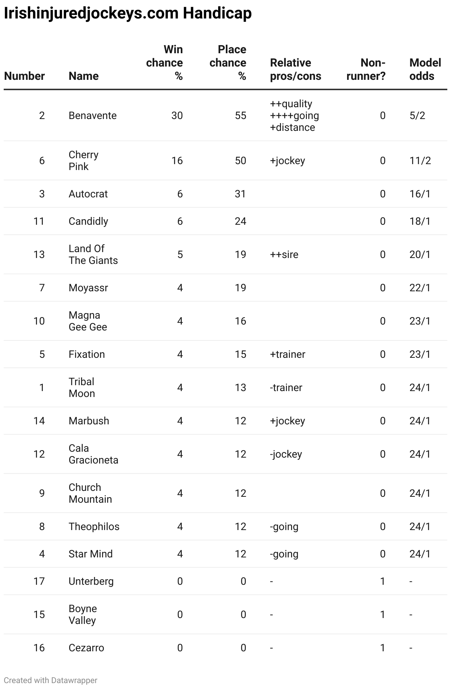Select the Cala Gracioneta -jockey note
This screenshot has width=451, height=689.
tap(286, 454)
